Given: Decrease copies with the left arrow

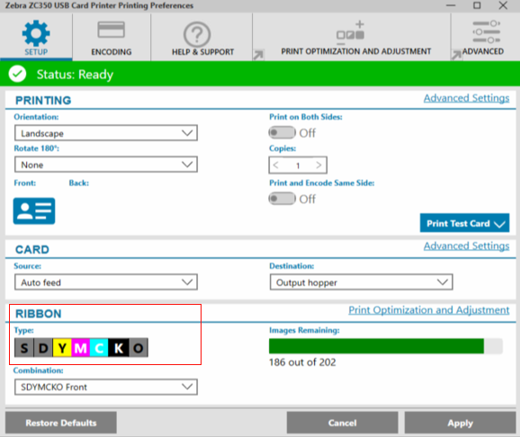Looking at the screenshot, I should click(x=276, y=165).
